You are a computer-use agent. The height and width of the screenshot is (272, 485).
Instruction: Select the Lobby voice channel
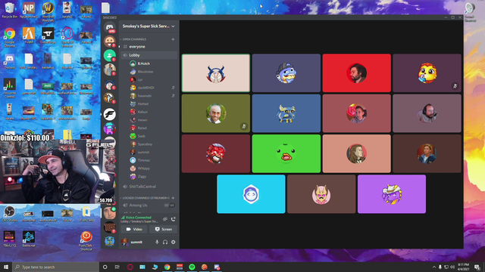pyautogui.click(x=149, y=55)
